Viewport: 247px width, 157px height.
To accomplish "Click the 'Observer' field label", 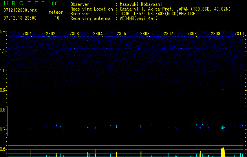I will pos(80,4).
